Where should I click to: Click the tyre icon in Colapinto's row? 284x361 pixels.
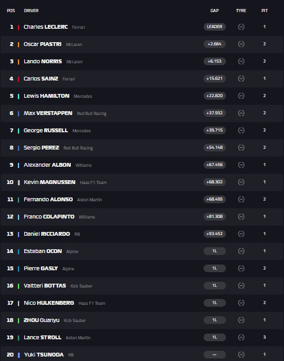pos(241,217)
